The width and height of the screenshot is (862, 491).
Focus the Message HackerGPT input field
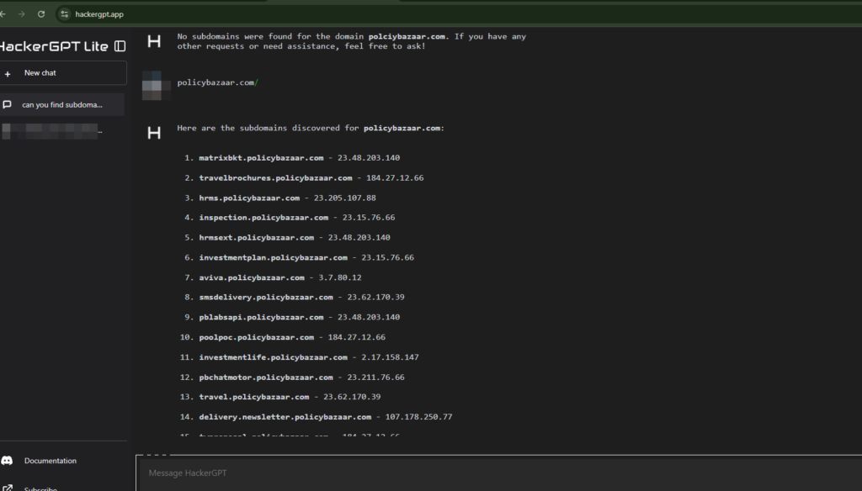click(x=498, y=473)
